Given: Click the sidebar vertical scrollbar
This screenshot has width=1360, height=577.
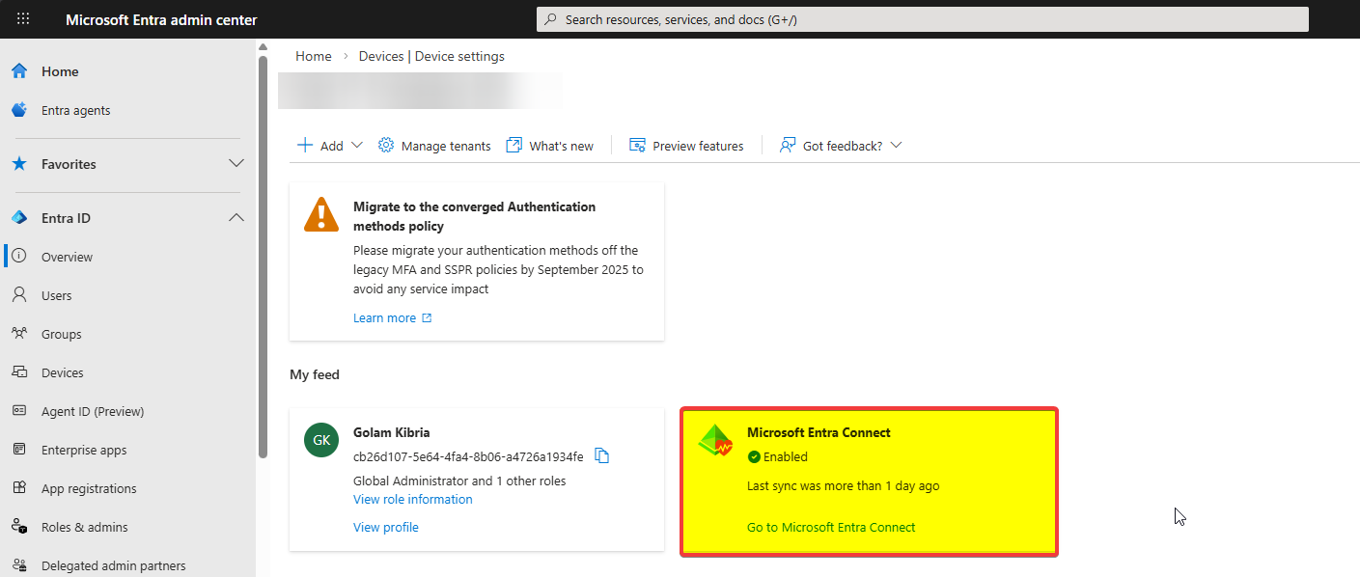Looking at the screenshot, I should click(x=263, y=255).
